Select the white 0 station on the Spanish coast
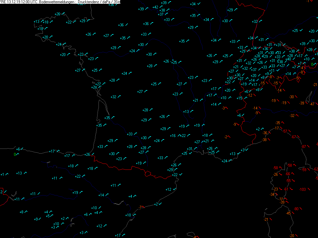This screenshot has height=238, width=318. pyautogui.click(x=15, y=154)
